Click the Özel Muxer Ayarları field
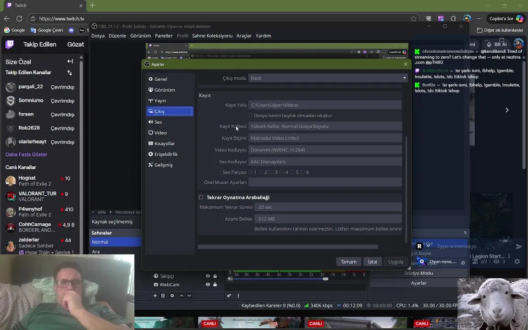This screenshot has width=528, height=330. (x=325, y=182)
